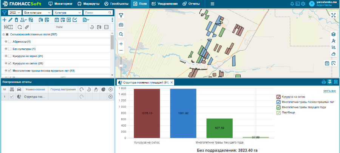This screenshot has height=153, width=340.
Task: Toggle Пастбище legend checkbox
Action: pyautogui.click(x=278, y=113)
